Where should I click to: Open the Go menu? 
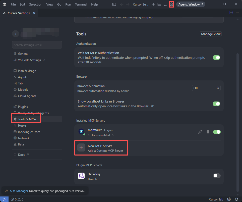(x=59, y=4)
